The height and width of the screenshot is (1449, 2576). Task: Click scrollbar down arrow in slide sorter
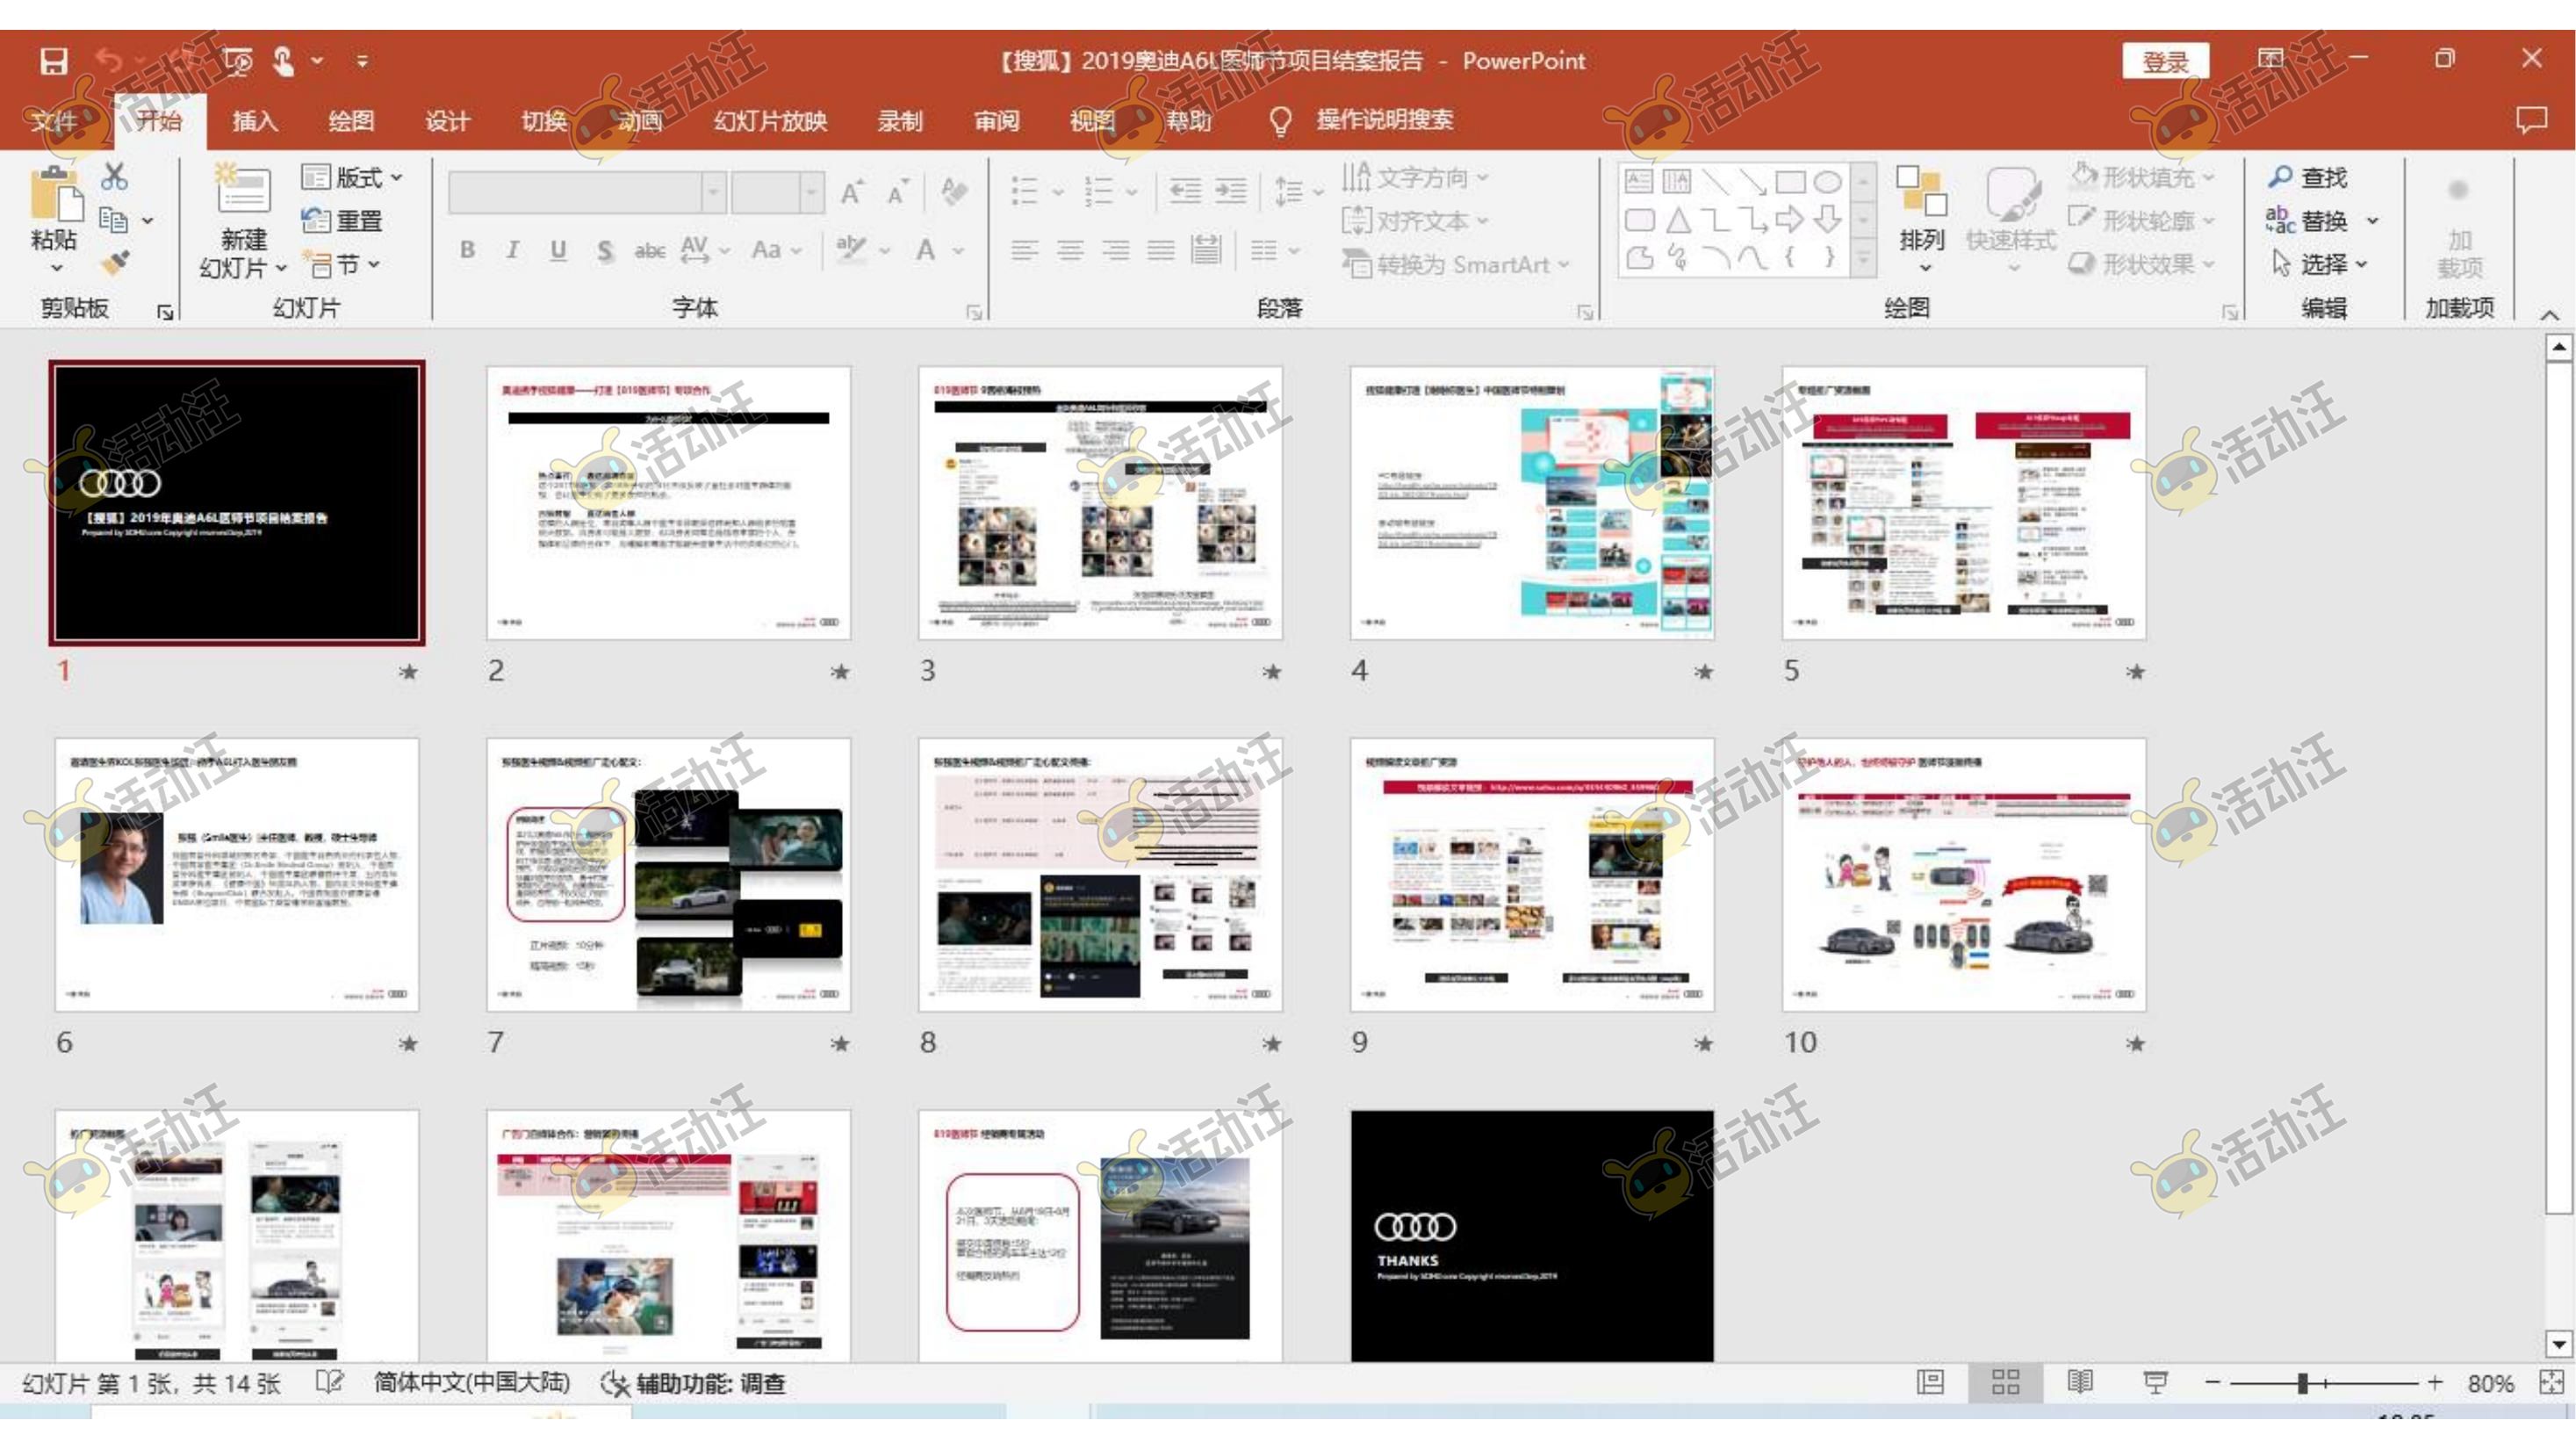(x=2558, y=1344)
